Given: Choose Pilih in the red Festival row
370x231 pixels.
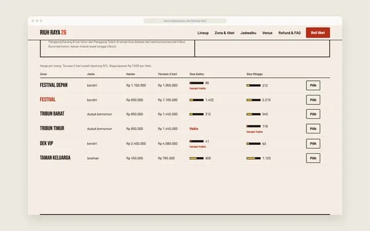Looking at the screenshot, I should pyautogui.click(x=313, y=100).
